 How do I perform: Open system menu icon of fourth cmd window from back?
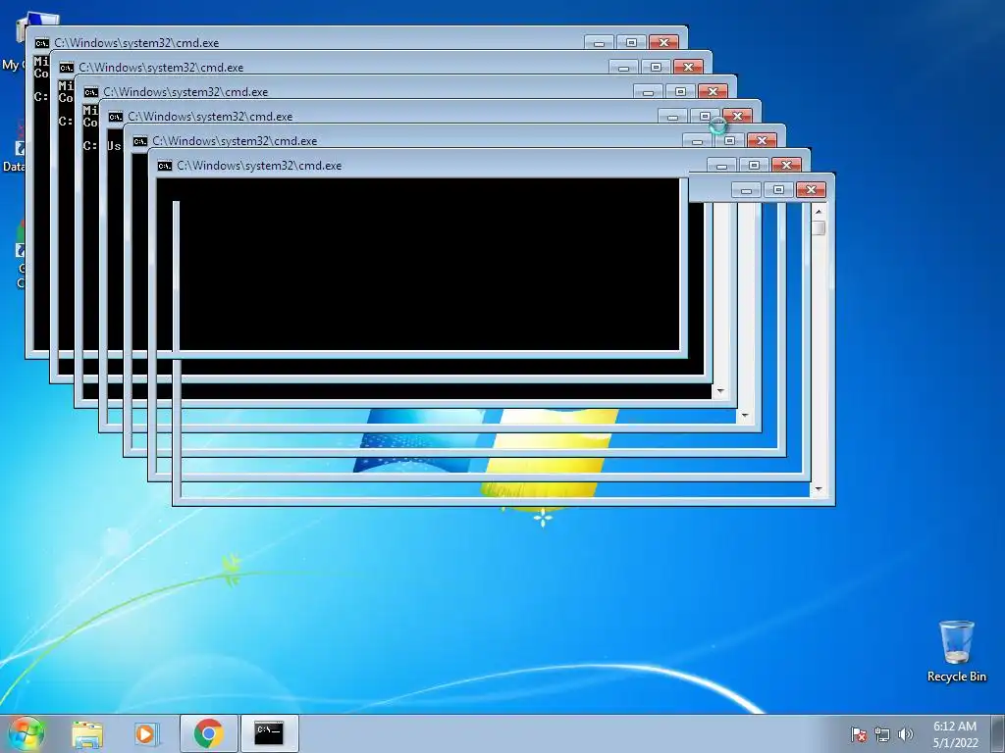coord(116,117)
